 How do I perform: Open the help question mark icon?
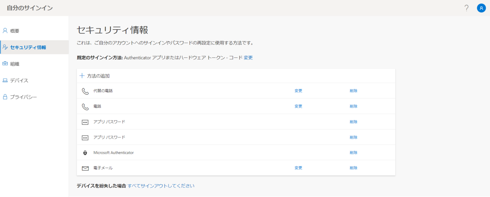(x=466, y=8)
